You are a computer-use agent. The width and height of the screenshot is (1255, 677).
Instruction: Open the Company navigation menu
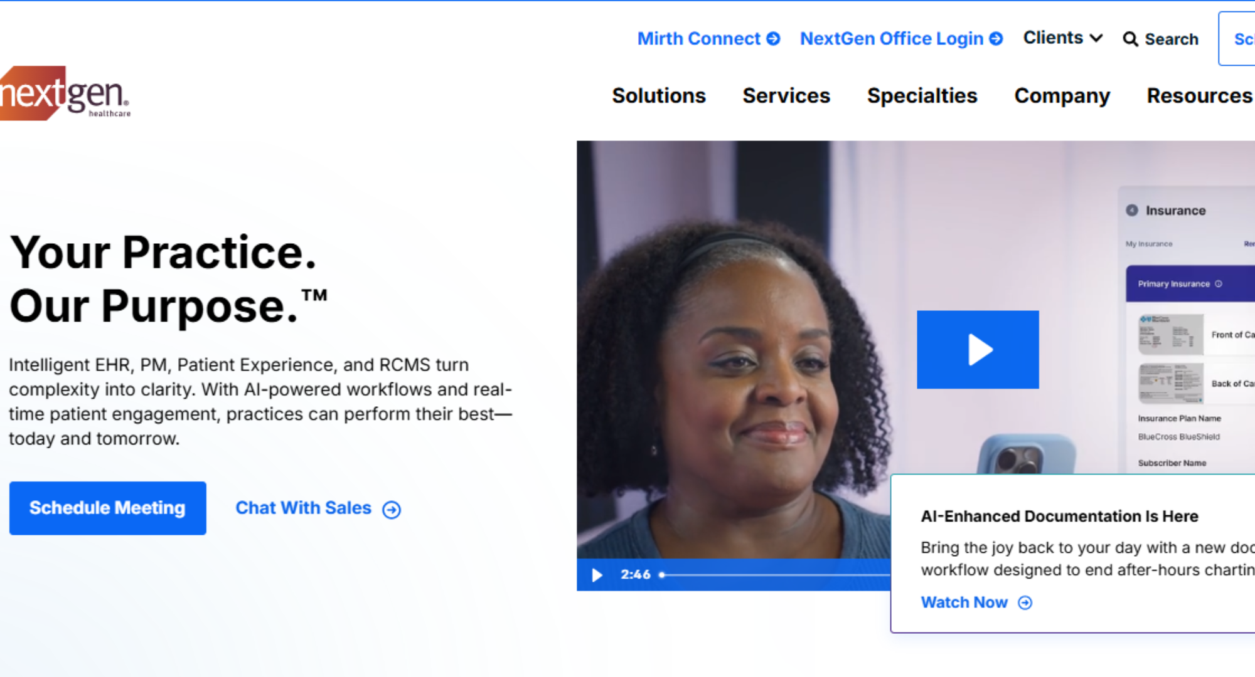[x=1062, y=96]
